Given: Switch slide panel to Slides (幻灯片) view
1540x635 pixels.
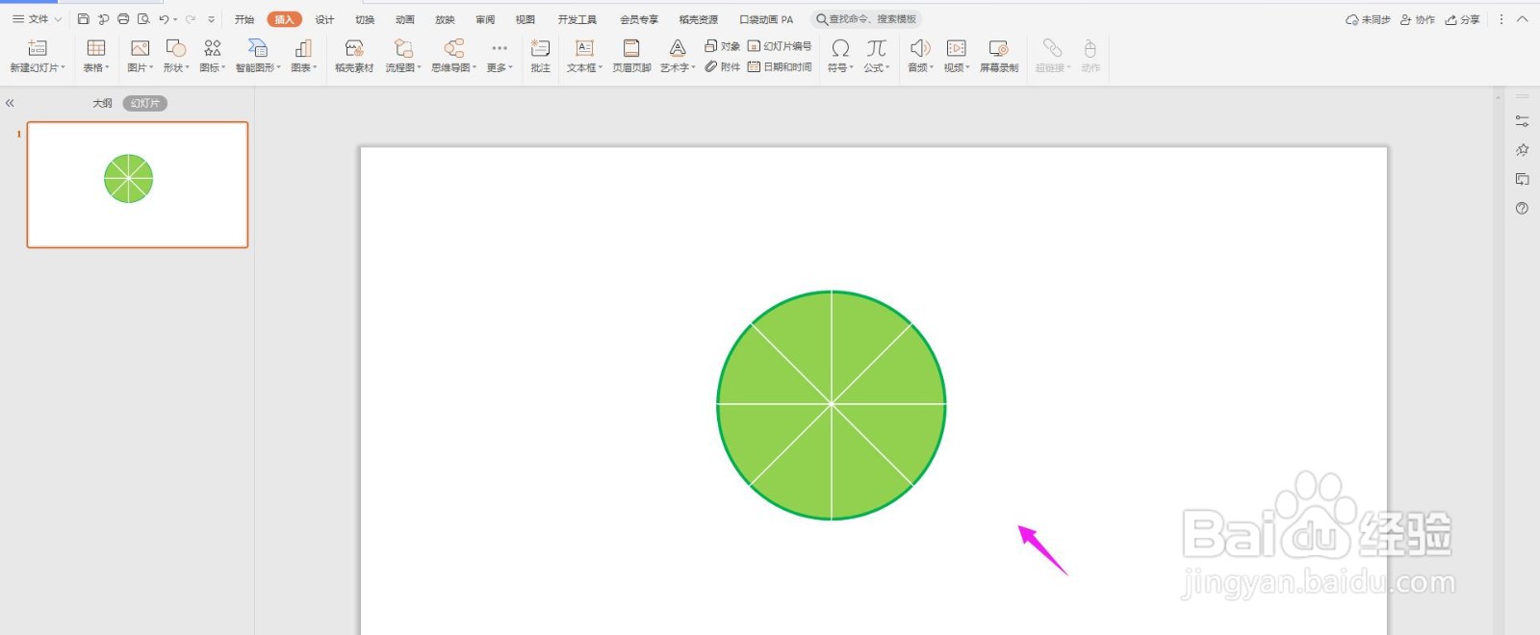Looking at the screenshot, I should pyautogui.click(x=145, y=103).
